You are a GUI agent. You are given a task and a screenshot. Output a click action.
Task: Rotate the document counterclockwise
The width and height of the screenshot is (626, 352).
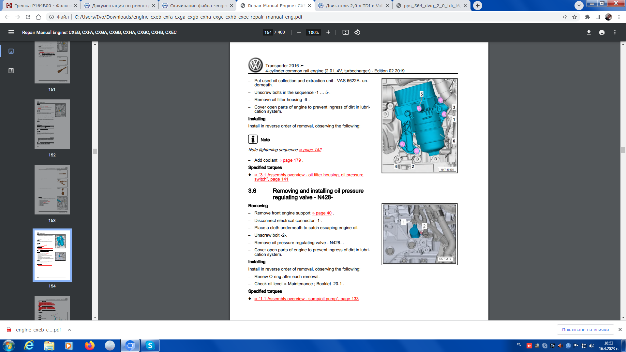[x=357, y=32]
